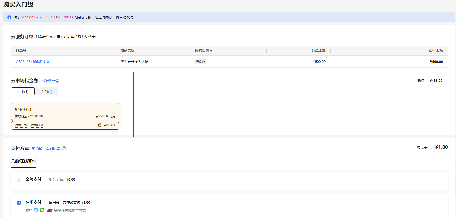Click the 等多种在线支付方式 text

[x=70, y=210]
